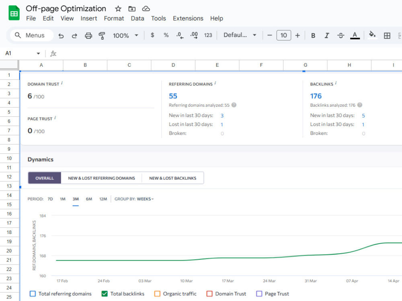402x301 pixels.
Task: Open the Group by Weeks dropdown
Action: click(145, 199)
